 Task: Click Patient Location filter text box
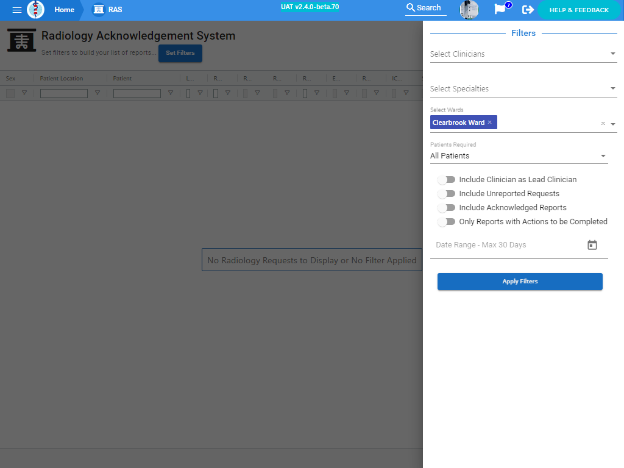coord(63,93)
